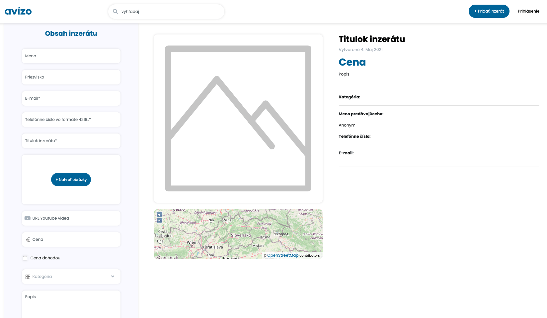Click the Nahrať obrázky upload button
Image resolution: width=547 pixels, height=318 pixels.
tap(71, 180)
